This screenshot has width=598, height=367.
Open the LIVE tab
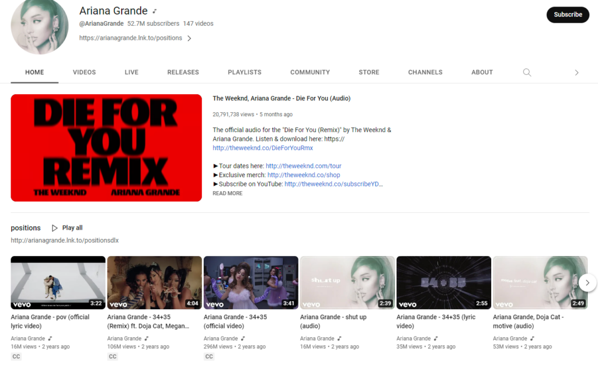tap(131, 72)
